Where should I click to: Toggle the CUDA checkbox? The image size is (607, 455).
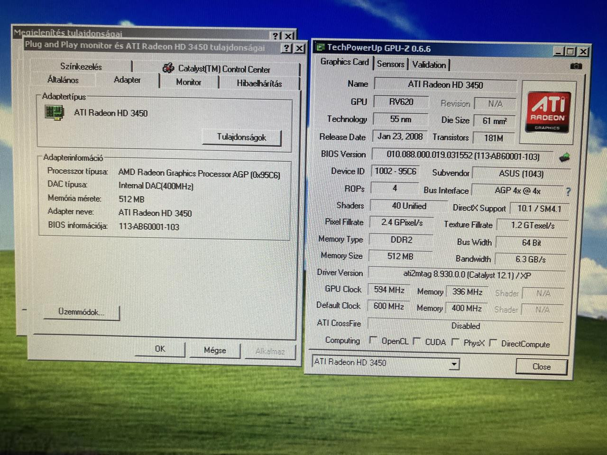416,341
